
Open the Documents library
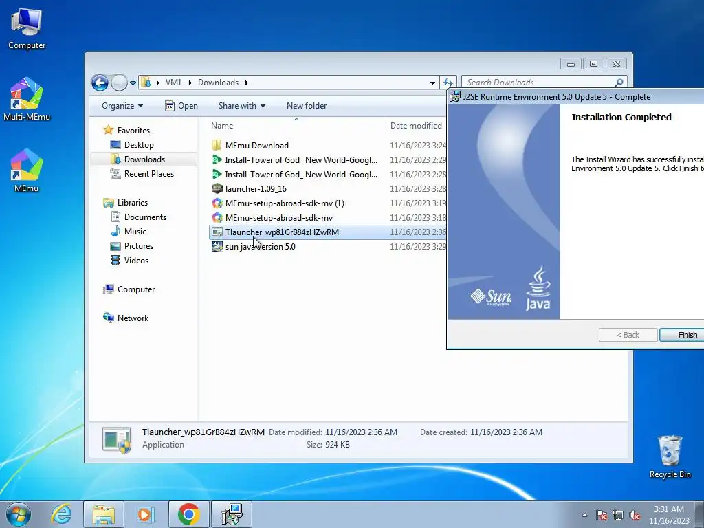[145, 217]
